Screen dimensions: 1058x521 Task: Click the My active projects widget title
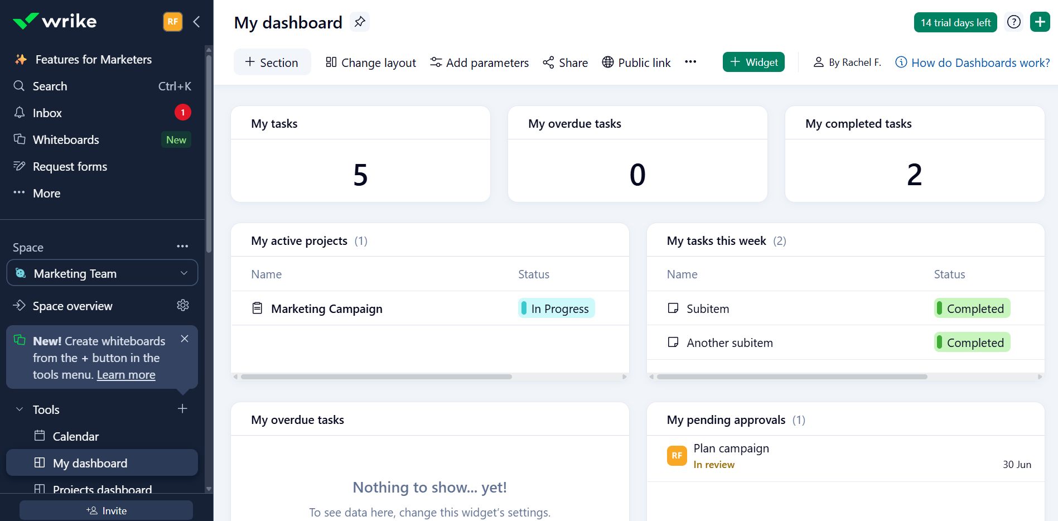pos(299,241)
